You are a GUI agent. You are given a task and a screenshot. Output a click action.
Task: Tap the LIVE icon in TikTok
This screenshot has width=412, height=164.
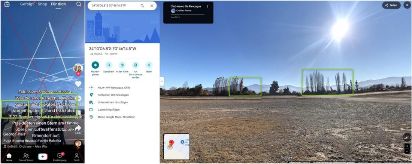(7, 4)
